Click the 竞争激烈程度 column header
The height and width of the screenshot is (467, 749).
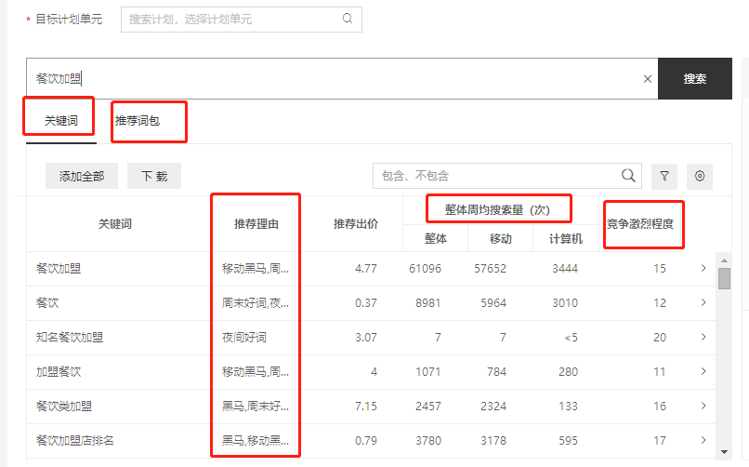(x=639, y=224)
